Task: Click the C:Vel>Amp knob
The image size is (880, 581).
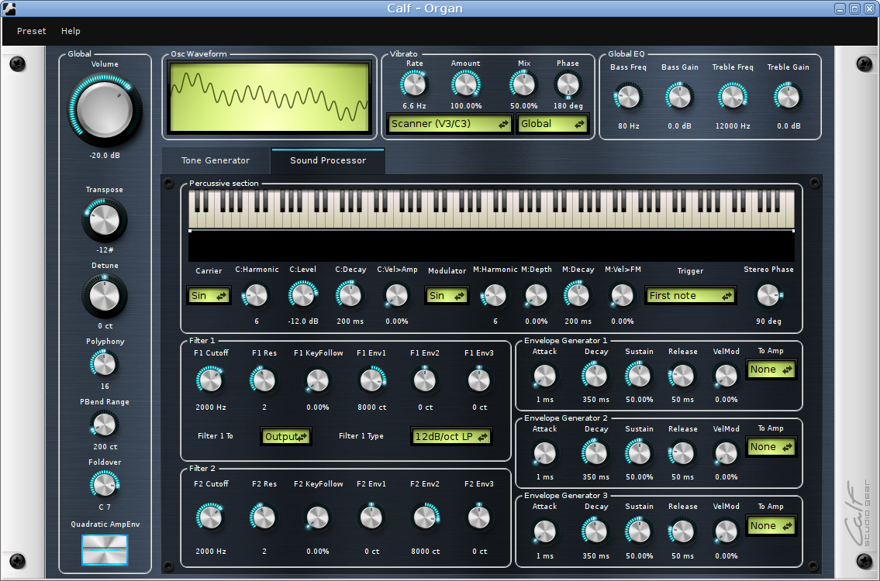Action: [397, 295]
